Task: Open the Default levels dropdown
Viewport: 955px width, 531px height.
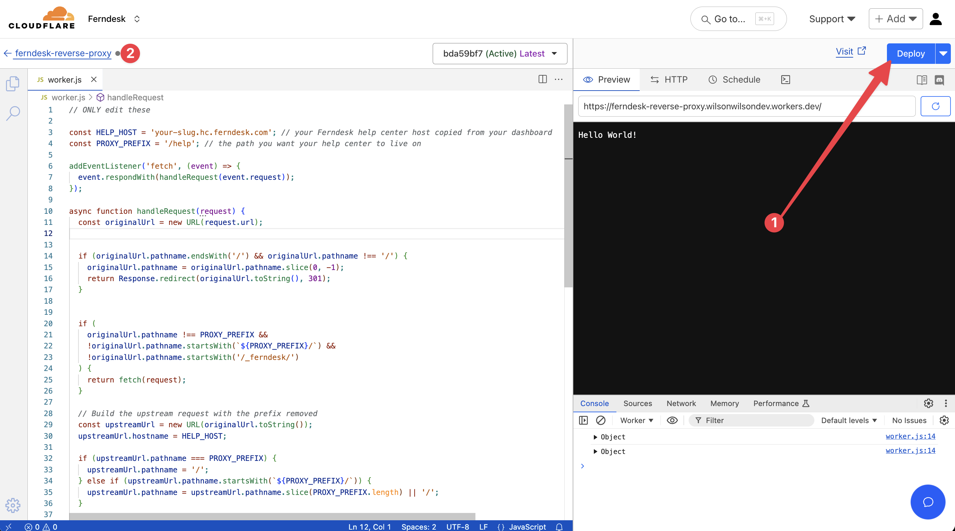Action: 849,420
